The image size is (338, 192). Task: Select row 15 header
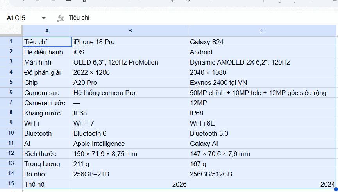(11, 184)
